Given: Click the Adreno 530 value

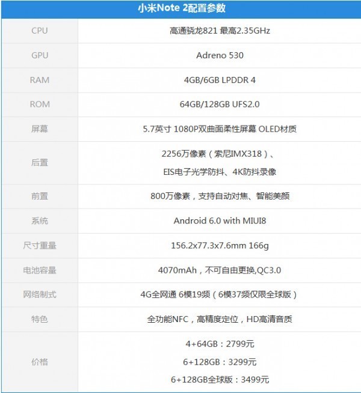Looking at the screenshot, I should coord(220,55).
